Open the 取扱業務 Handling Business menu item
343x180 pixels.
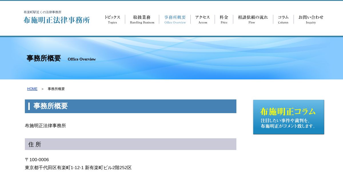(x=142, y=19)
